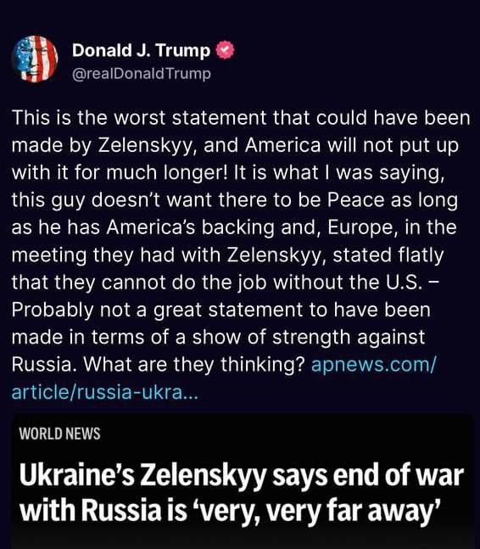This screenshot has width=480, height=549.
Task: Click 'Russia.' in the last post sentence
Action: pos(44,365)
